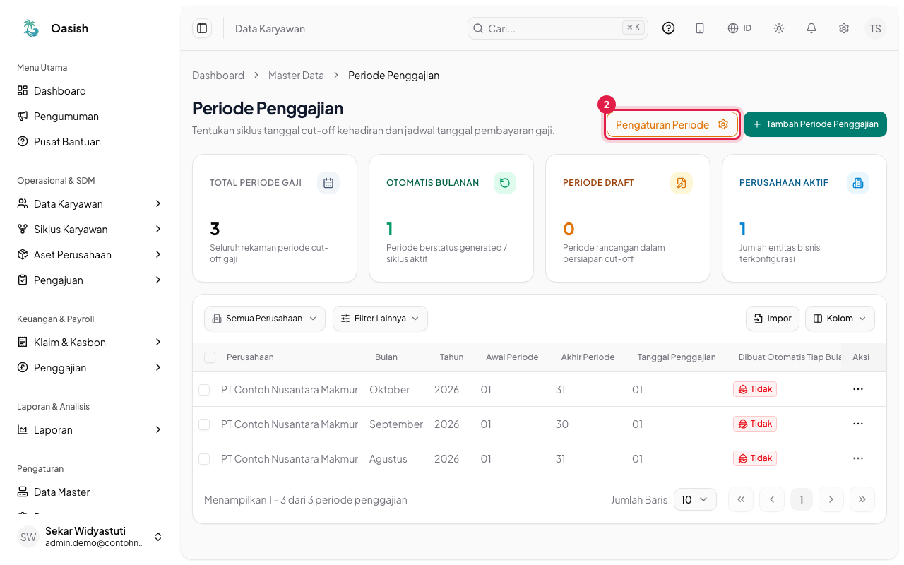The height and width of the screenshot is (565, 904).
Task: Expand Data Karyawan sidebar menu
Action: 90,203
